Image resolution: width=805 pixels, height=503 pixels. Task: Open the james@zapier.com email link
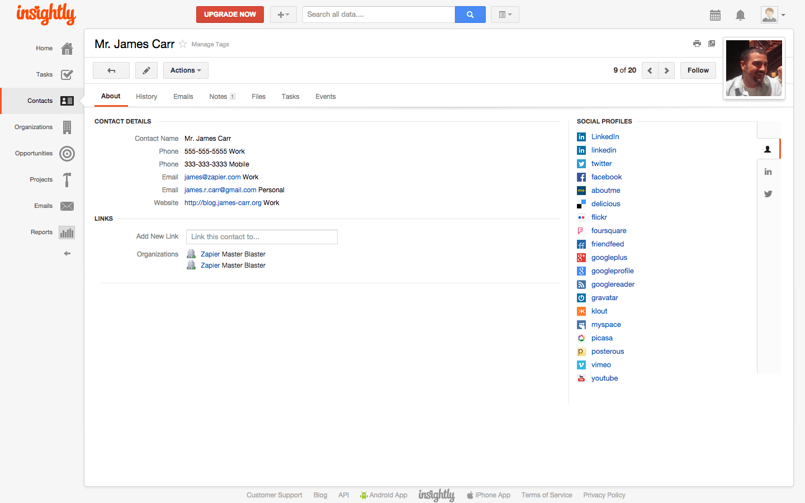tap(212, 177)
